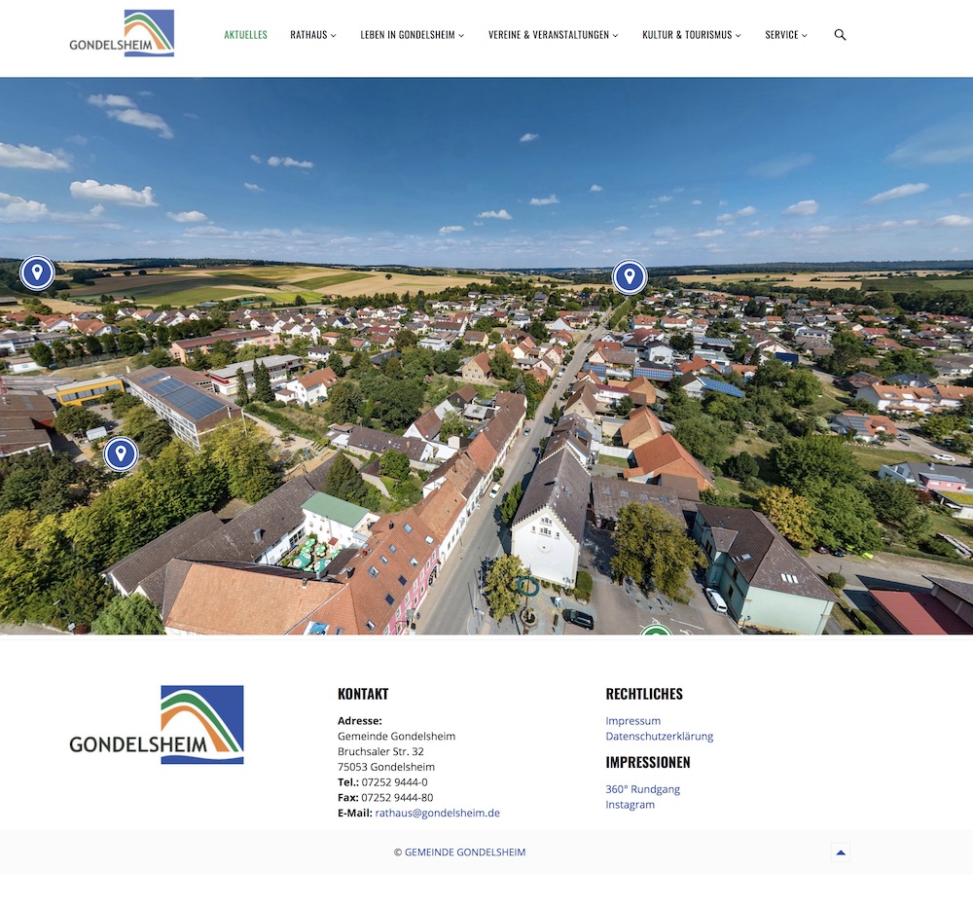Visit the Instagram link in the footer
The image size is (973, 906).
click(630, 805)
